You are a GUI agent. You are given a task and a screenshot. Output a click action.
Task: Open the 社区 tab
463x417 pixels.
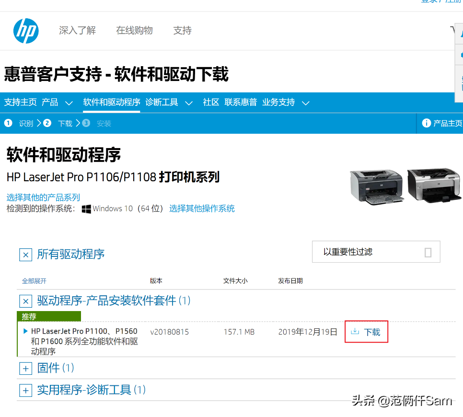tap(211, 102)
